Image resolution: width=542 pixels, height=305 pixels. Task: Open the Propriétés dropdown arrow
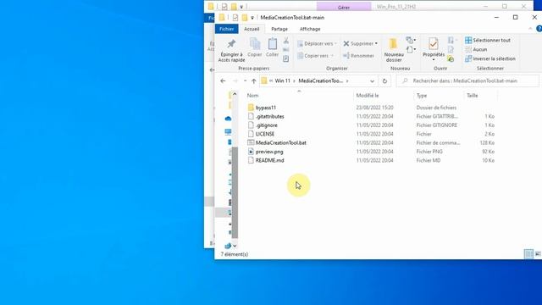pos(434,60)
